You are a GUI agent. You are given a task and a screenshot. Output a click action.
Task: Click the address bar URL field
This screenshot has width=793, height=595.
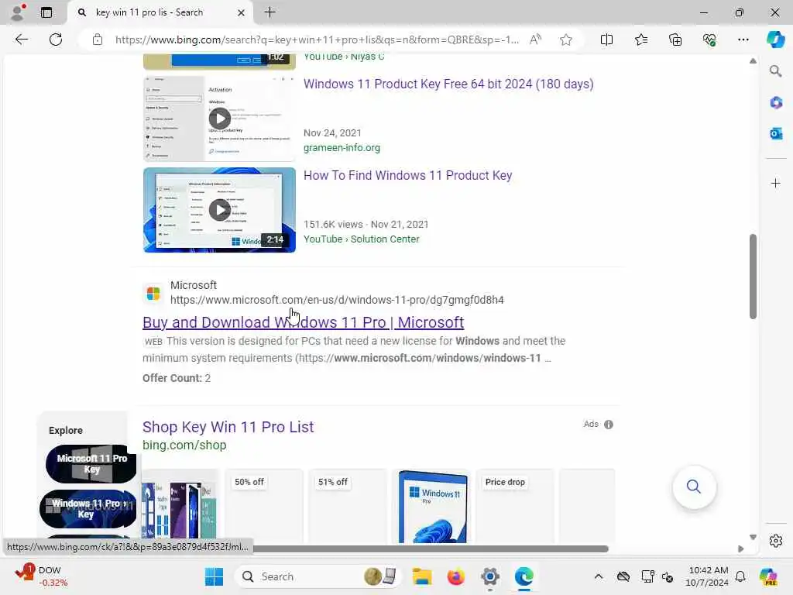click(x=317, y=40)
